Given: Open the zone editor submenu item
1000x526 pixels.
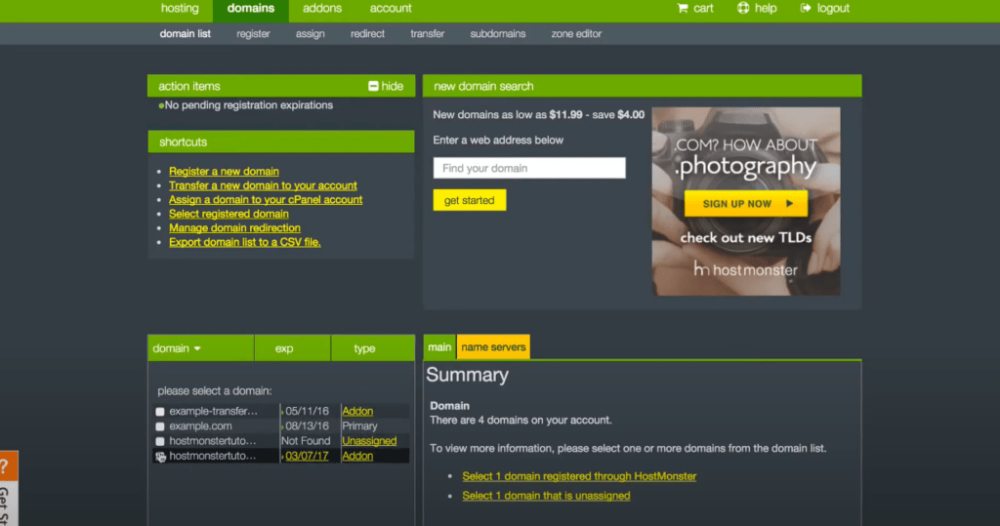Looking at the screenshot, I should click(576, 34).
